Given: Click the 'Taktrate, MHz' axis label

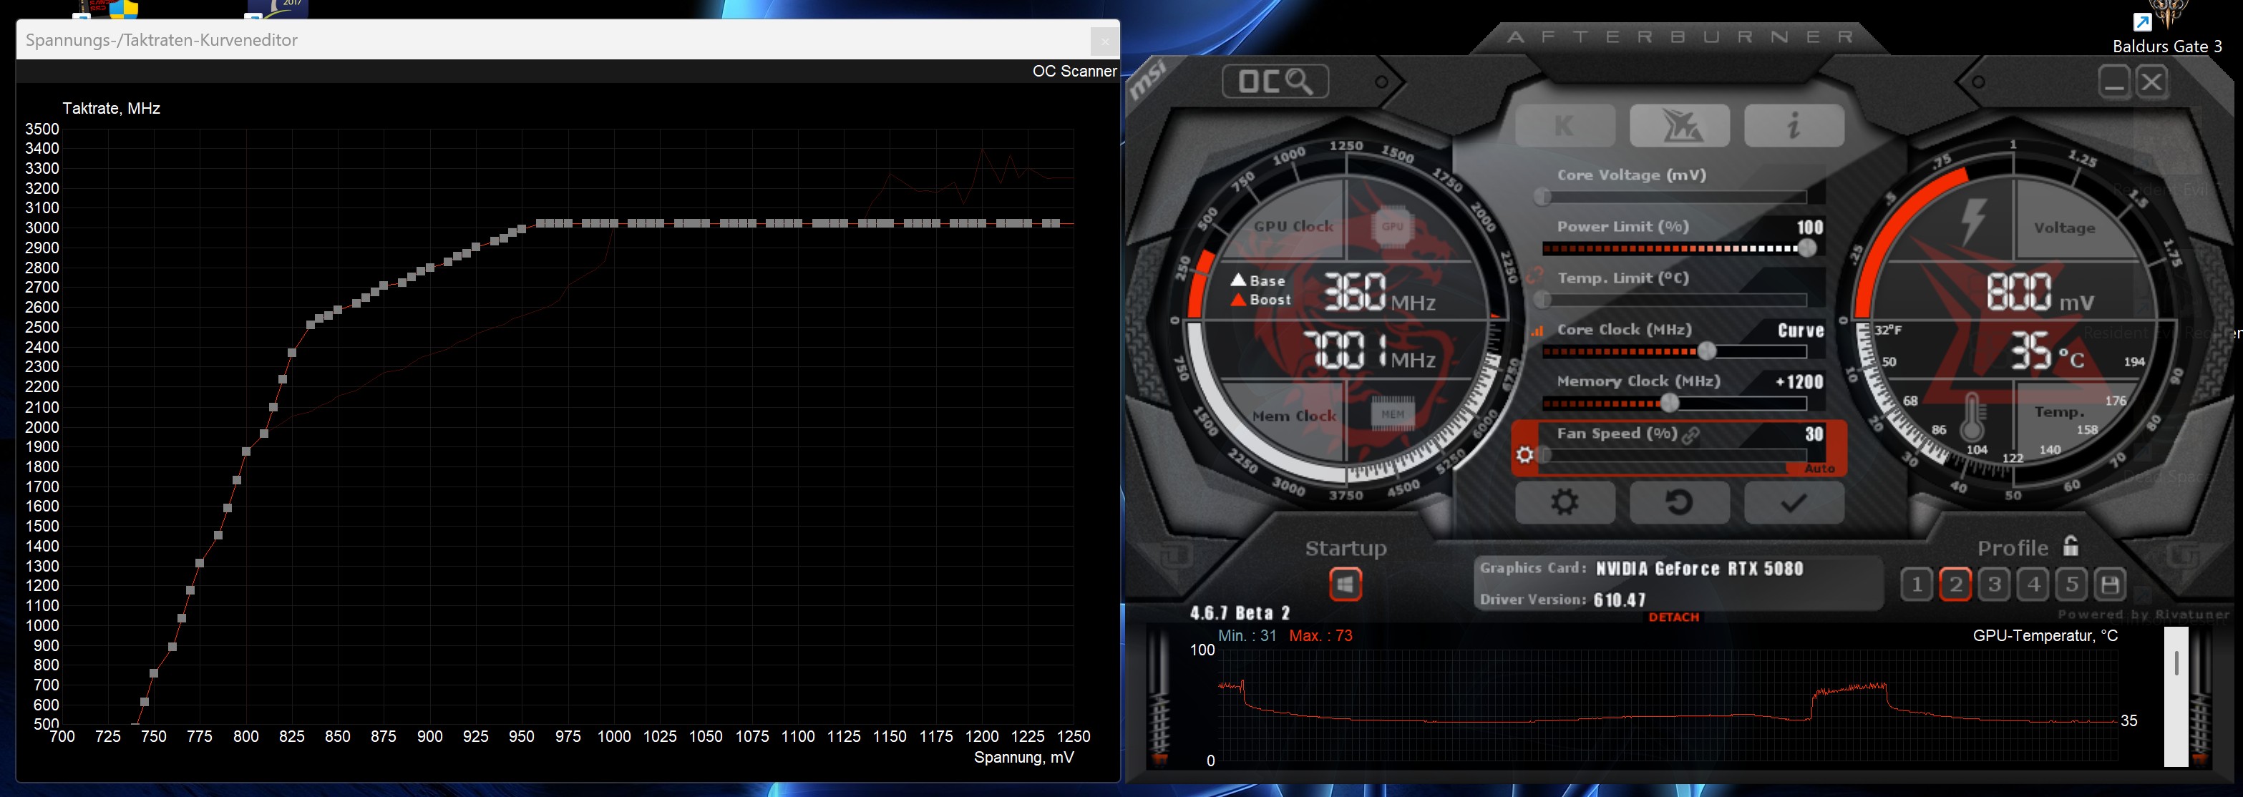Looking at the screenshot, I should (x=112, y=109).
